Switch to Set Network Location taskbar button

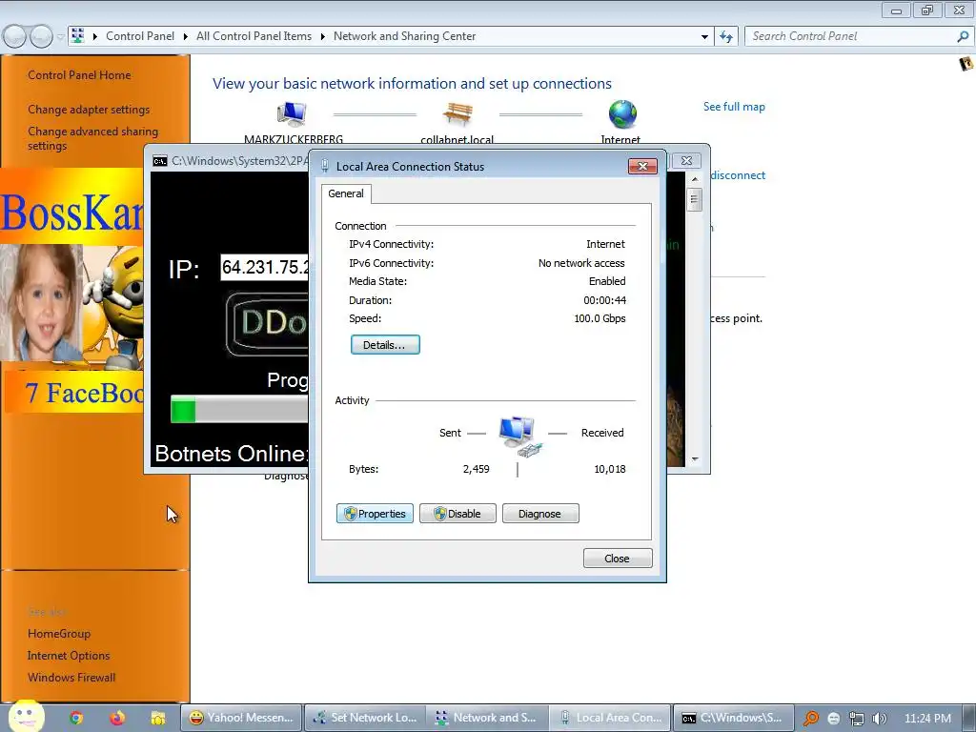(x=365, y=718)
